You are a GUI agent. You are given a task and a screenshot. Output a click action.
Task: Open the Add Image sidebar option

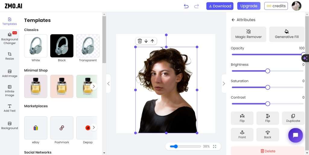9,74
